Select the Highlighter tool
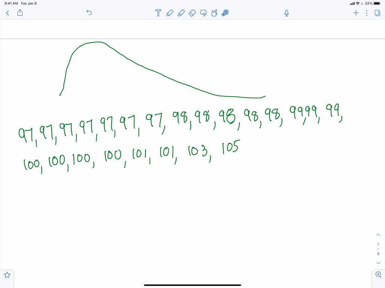 pos(181,13)
